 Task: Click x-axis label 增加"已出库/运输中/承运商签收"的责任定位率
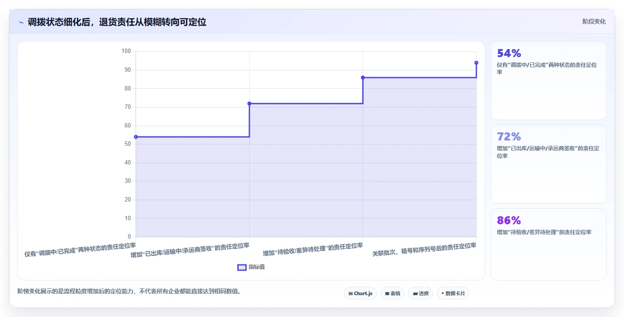click(190, 250)
